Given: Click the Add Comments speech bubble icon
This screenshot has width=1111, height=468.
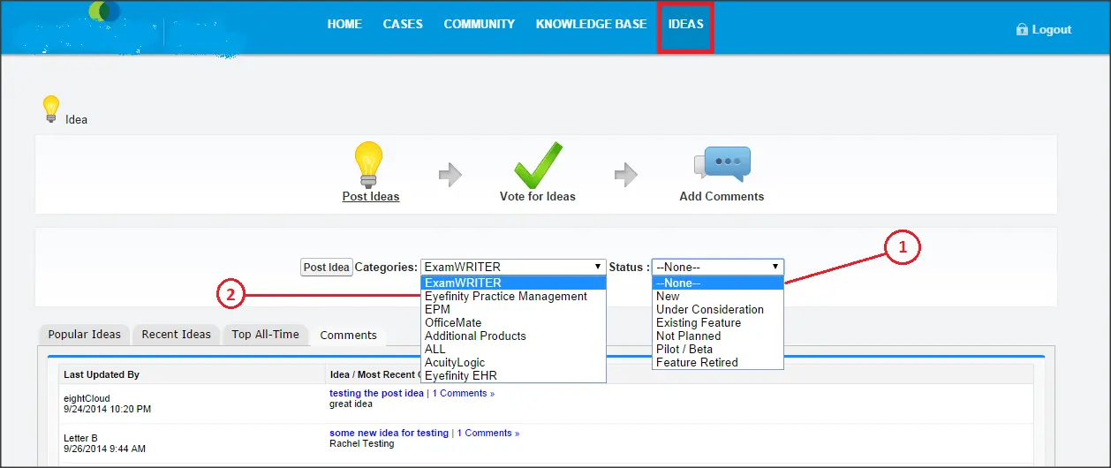Looking at the screenshot, I should 722,165.
